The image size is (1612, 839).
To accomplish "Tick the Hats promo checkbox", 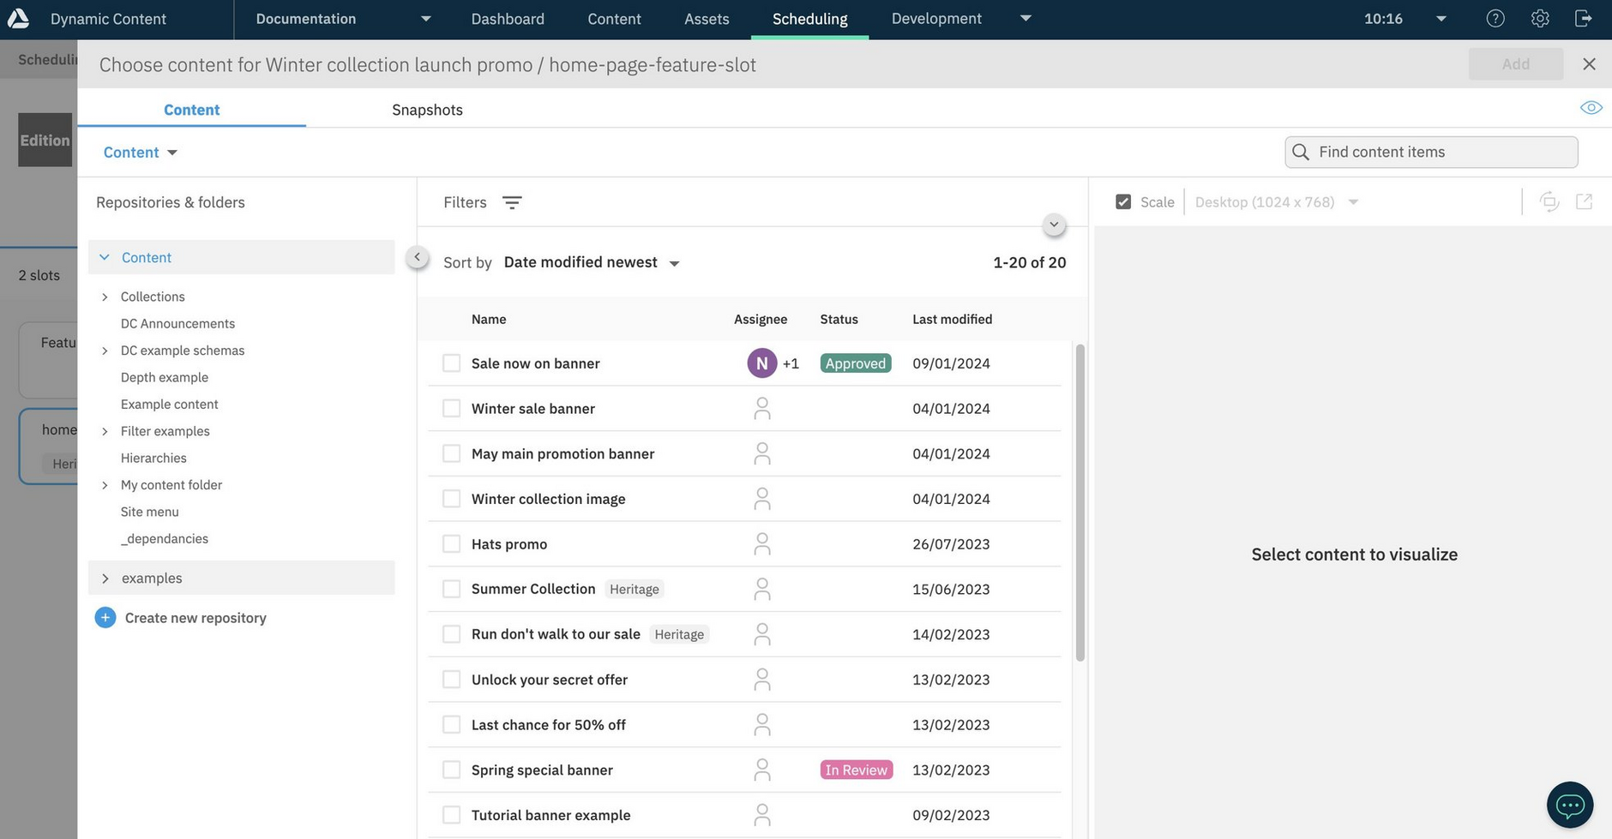I will coord(451,544).
